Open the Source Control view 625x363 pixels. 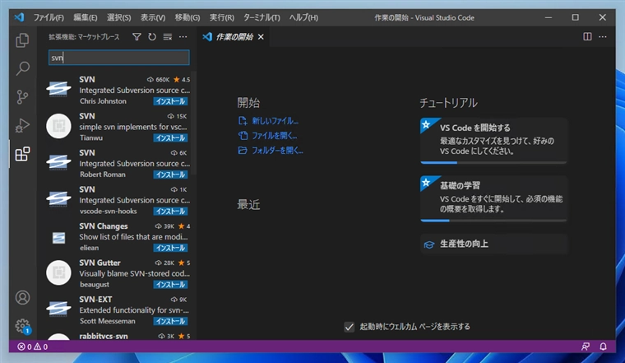point(22,97)
